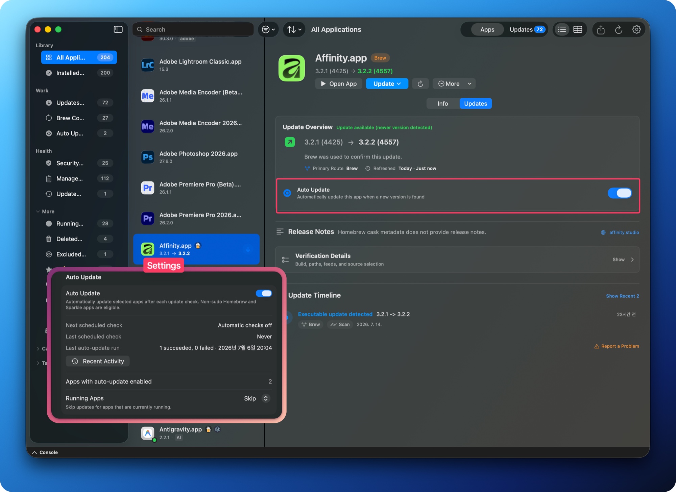Focus the Search field
The image size is (676, 492).
(x=193, y=29)
